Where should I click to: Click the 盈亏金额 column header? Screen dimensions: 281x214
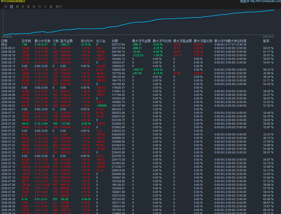pyautogui.click(x=66, y=41)
